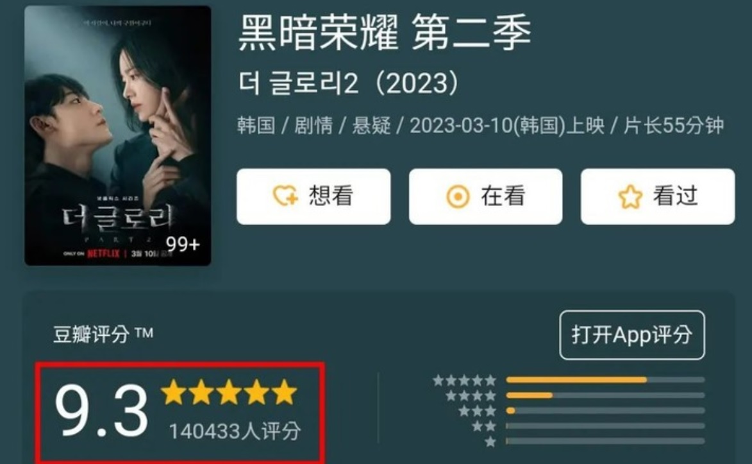752x464 pixels.
Task: Mark the show as 看过
Action: (658, 196)
